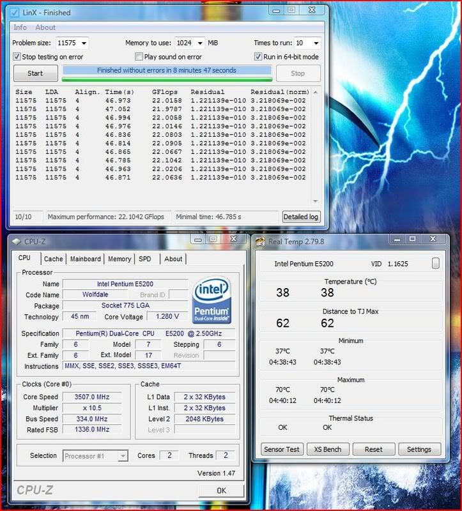Click the Intel Pentium E5200 name in CPU-Z
This screenshot has width=462, height=511.
125,284
